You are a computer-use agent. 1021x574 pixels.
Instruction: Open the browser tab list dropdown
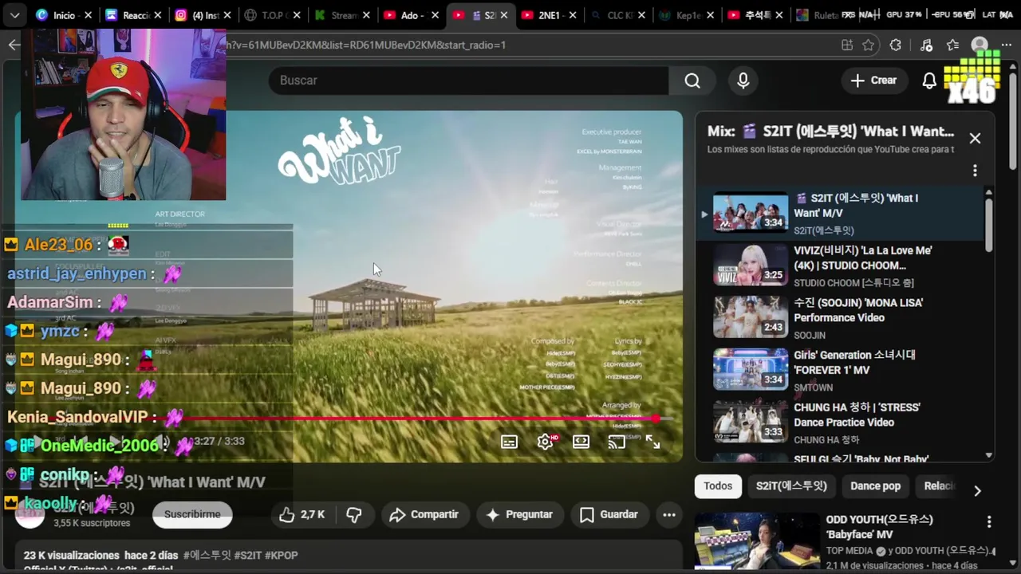[14, 15]
